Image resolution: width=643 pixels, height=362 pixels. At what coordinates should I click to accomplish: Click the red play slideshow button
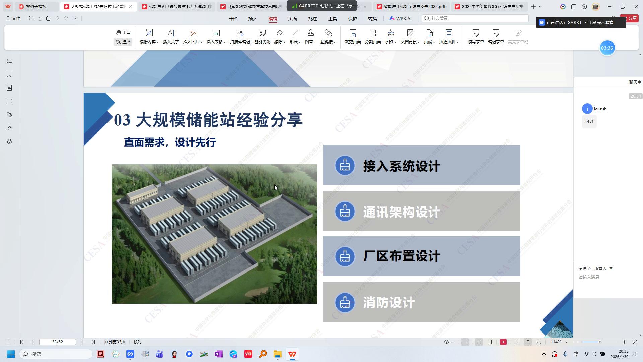pos(503,342)
